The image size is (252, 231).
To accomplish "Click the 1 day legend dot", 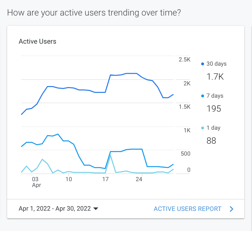I will click(x=203, y=128).
